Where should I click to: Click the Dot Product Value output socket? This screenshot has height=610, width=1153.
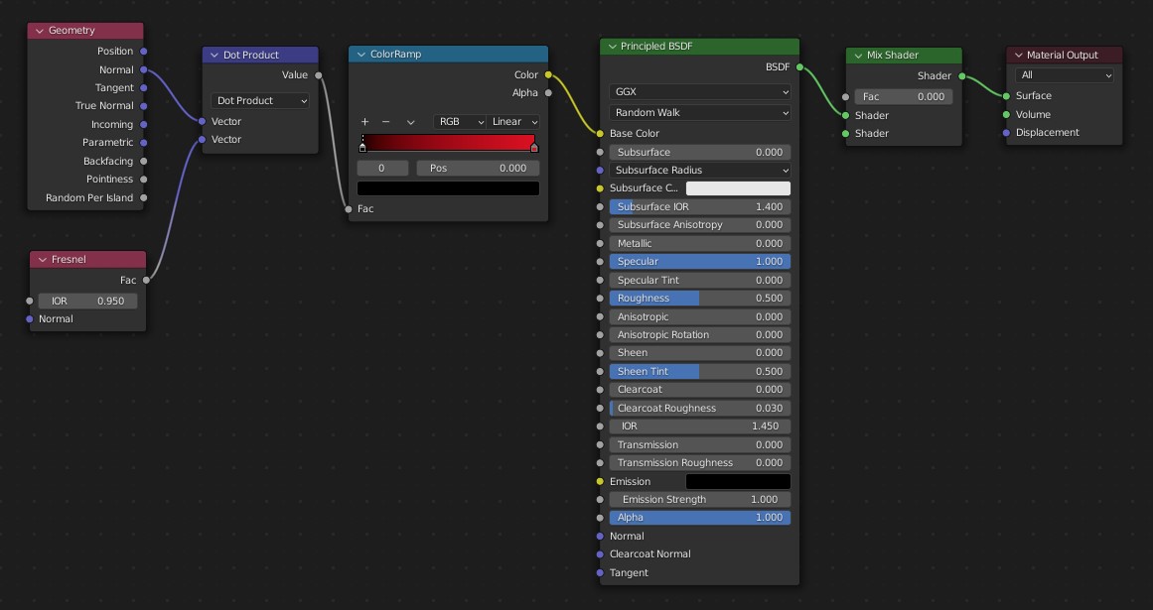point(319,75)
